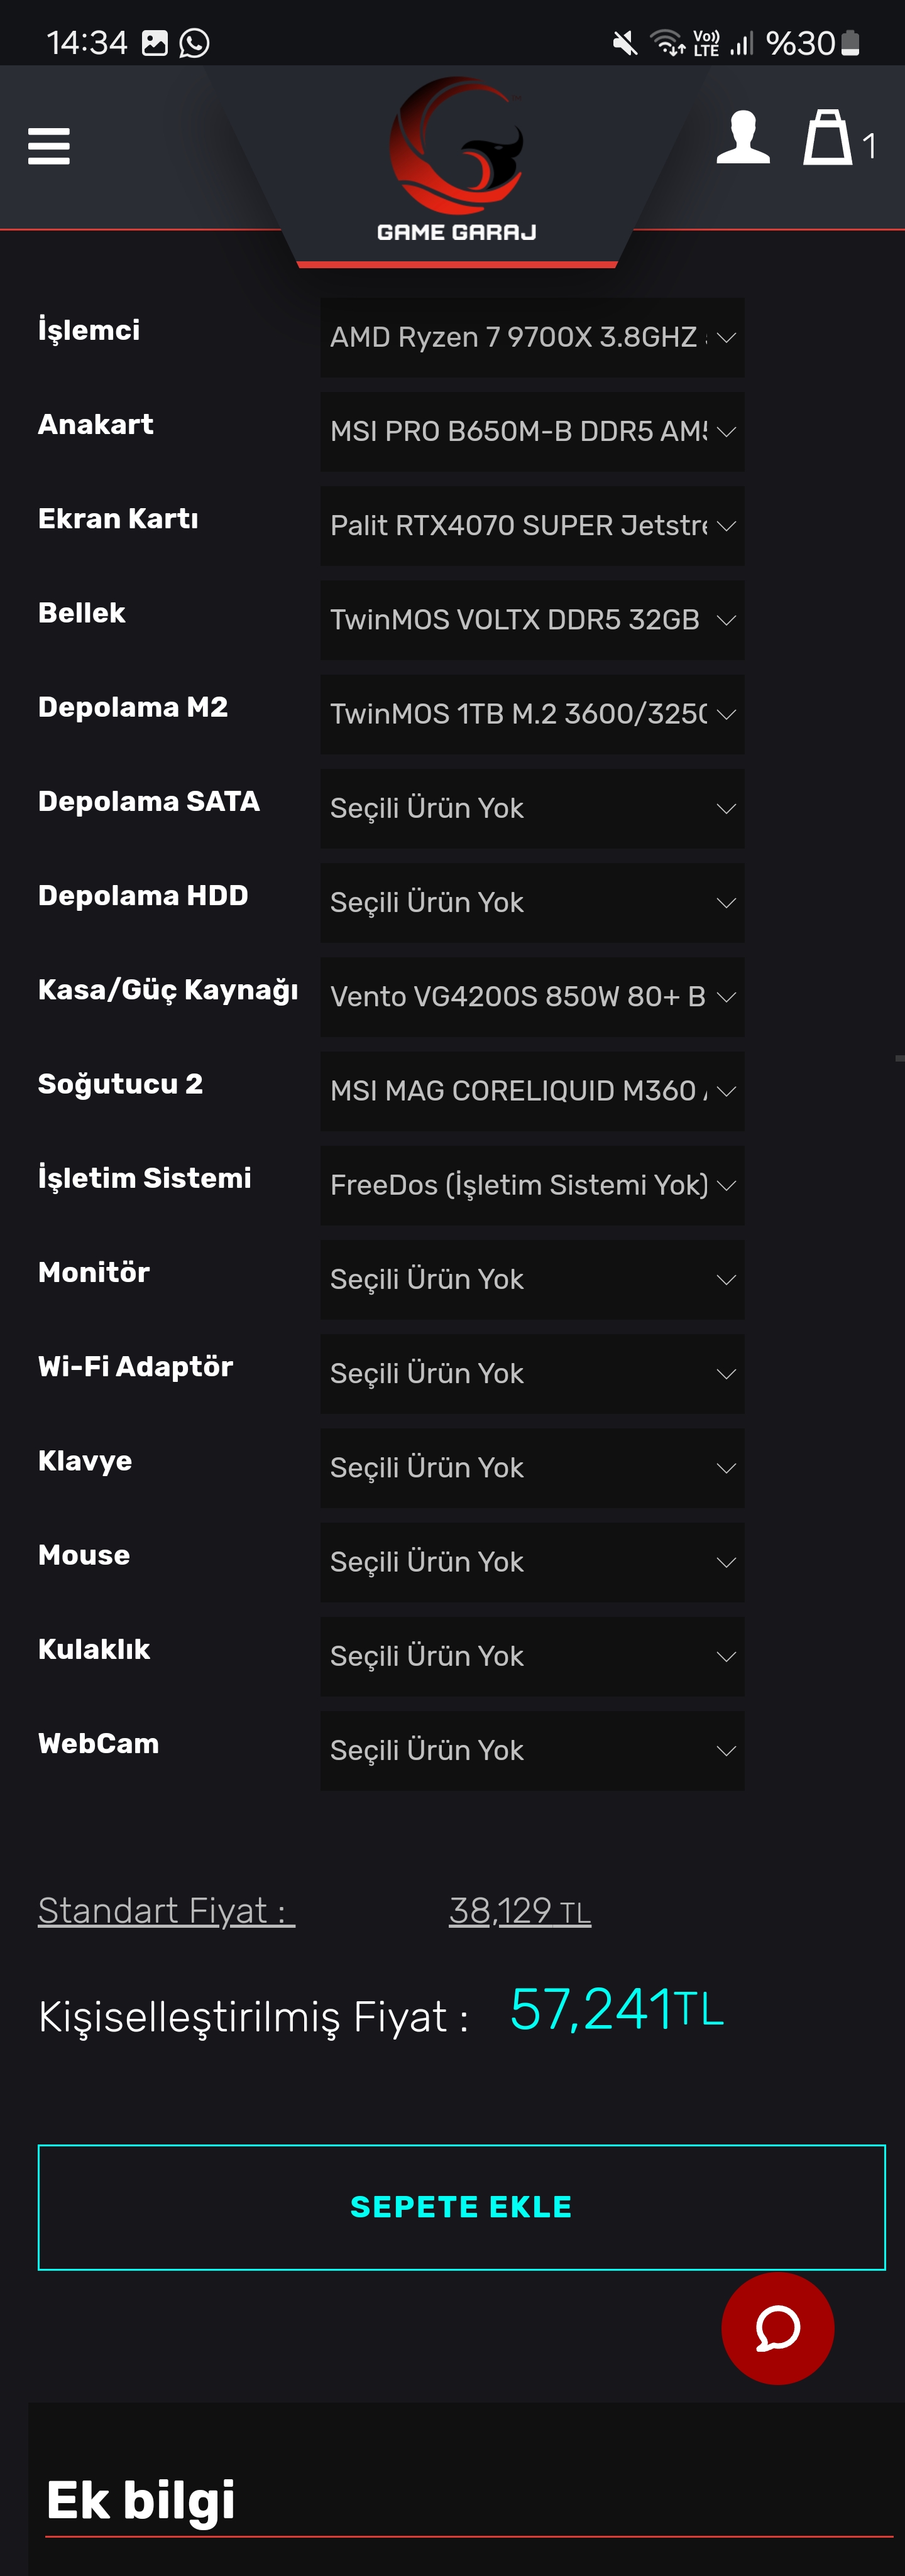Tap the gallery notification icon in status bar

(155, 43)
